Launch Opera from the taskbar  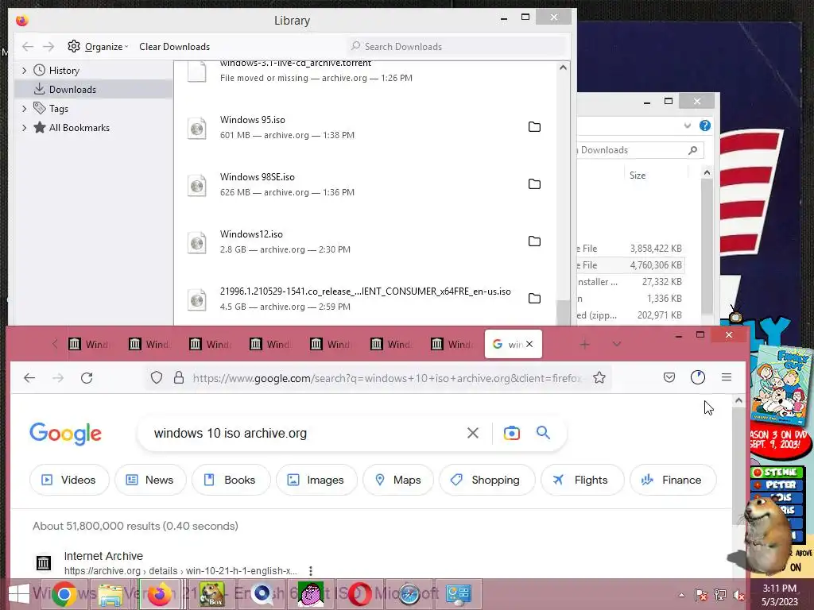coord(360,594)
